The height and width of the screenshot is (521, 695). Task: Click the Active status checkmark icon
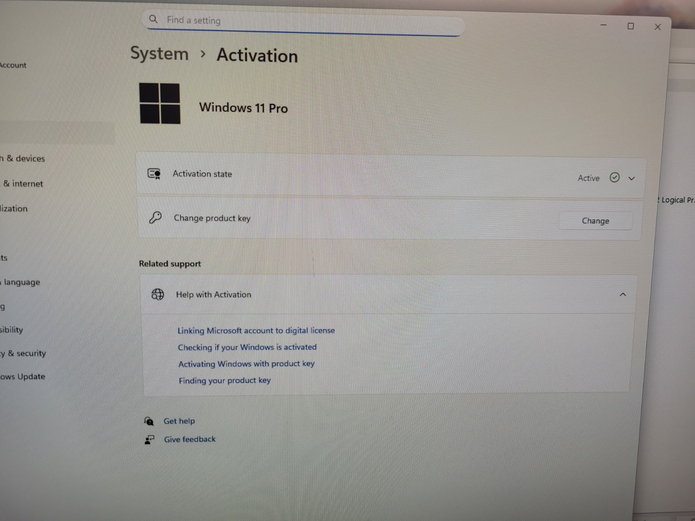tap(614, 178)
